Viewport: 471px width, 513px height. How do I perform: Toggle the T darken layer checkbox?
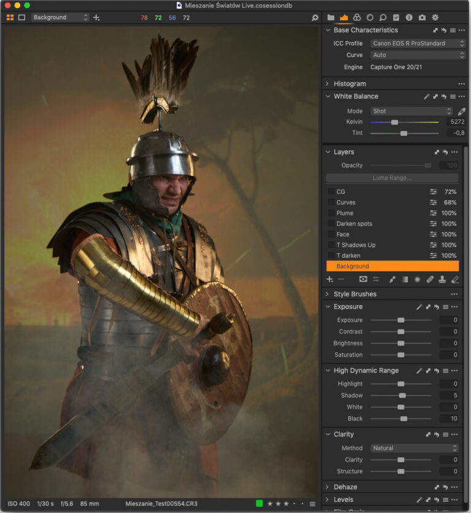point(331,255)
